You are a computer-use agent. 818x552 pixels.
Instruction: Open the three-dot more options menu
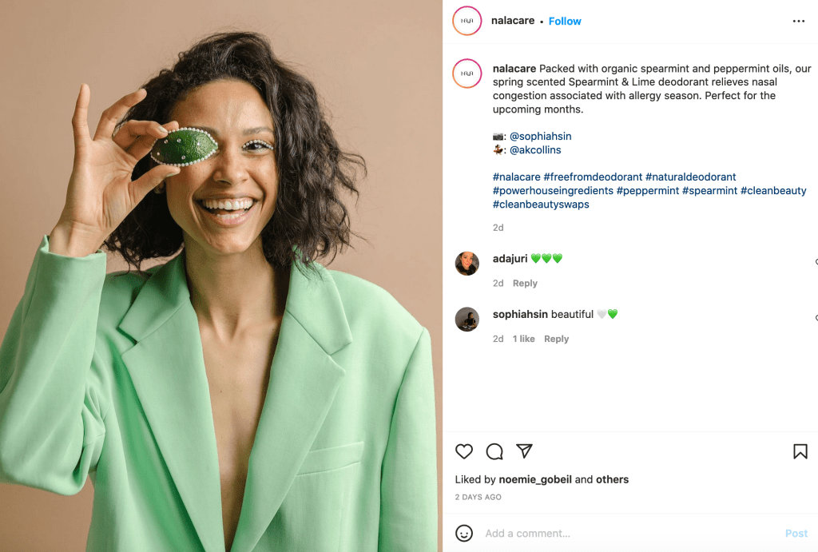pos(799,22)
